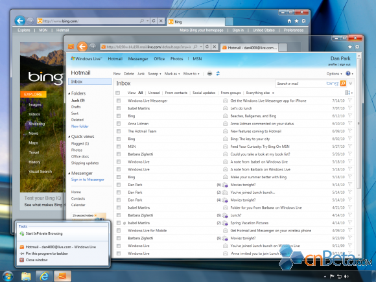Click the orange Bing search button
This screenshot has height=282, width=376.
click(343, 84)
